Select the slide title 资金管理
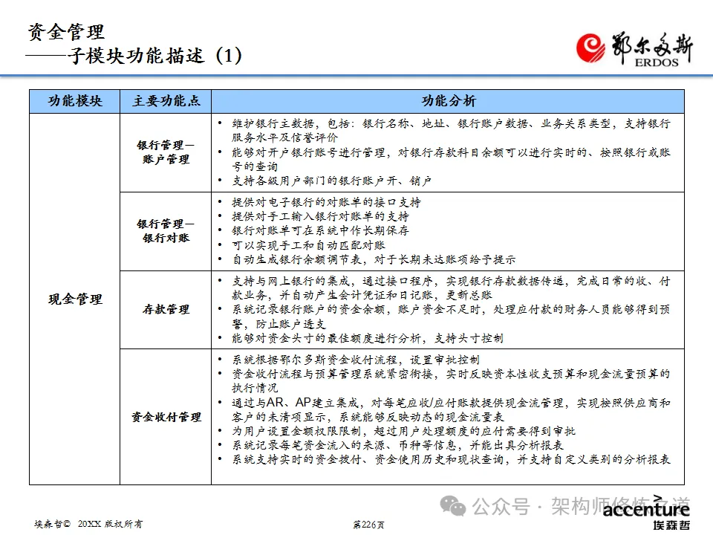 point(66,32)
